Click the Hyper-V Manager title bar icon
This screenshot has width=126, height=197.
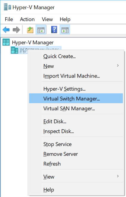7,7
